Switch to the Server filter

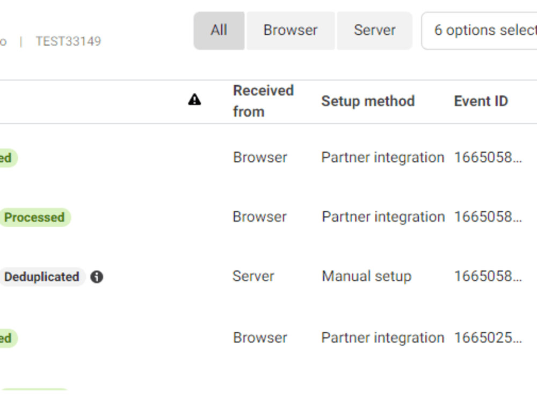(x=374, y=30)
